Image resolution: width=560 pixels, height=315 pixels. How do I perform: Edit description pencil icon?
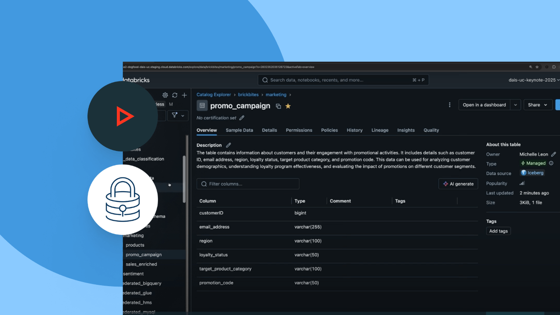pyautogui.click(x=228, y=145)
